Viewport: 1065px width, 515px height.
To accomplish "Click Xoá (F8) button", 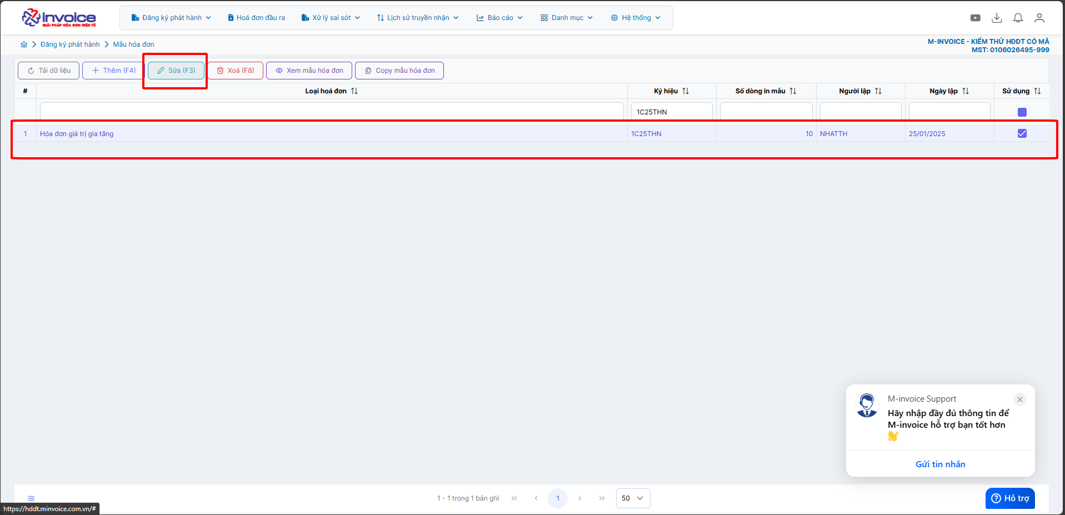I will tap(235, 71).
